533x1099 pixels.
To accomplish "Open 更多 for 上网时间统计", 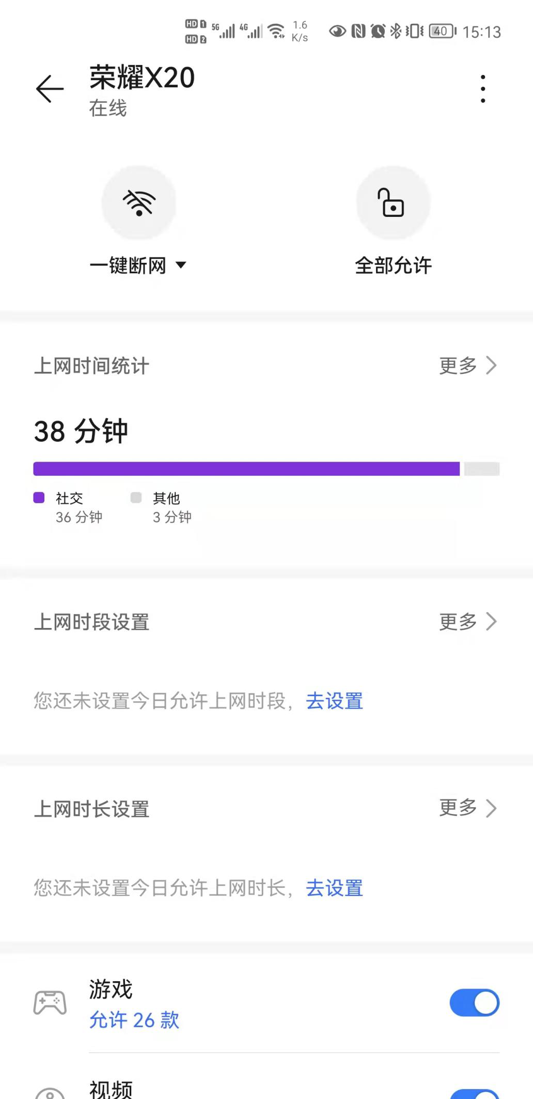I will (467, 366).
